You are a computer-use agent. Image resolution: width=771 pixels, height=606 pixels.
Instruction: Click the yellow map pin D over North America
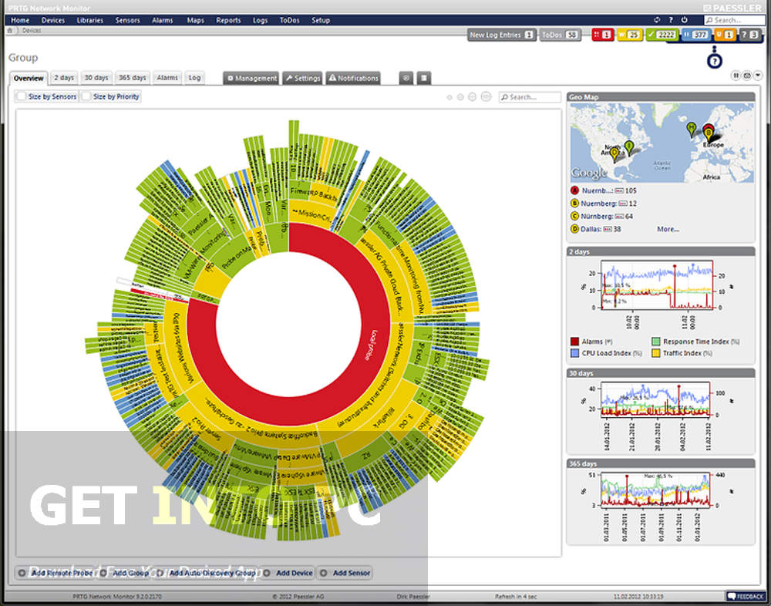[614, 154]
